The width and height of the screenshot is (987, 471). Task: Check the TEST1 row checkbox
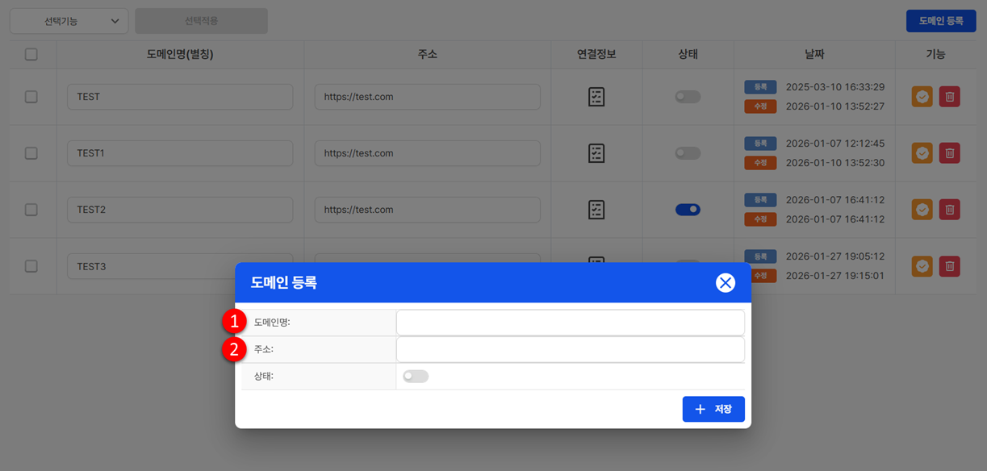[31, 153]
